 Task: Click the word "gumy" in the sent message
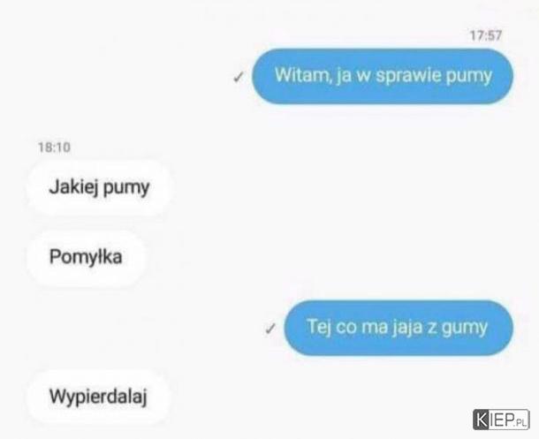[465, 328]
